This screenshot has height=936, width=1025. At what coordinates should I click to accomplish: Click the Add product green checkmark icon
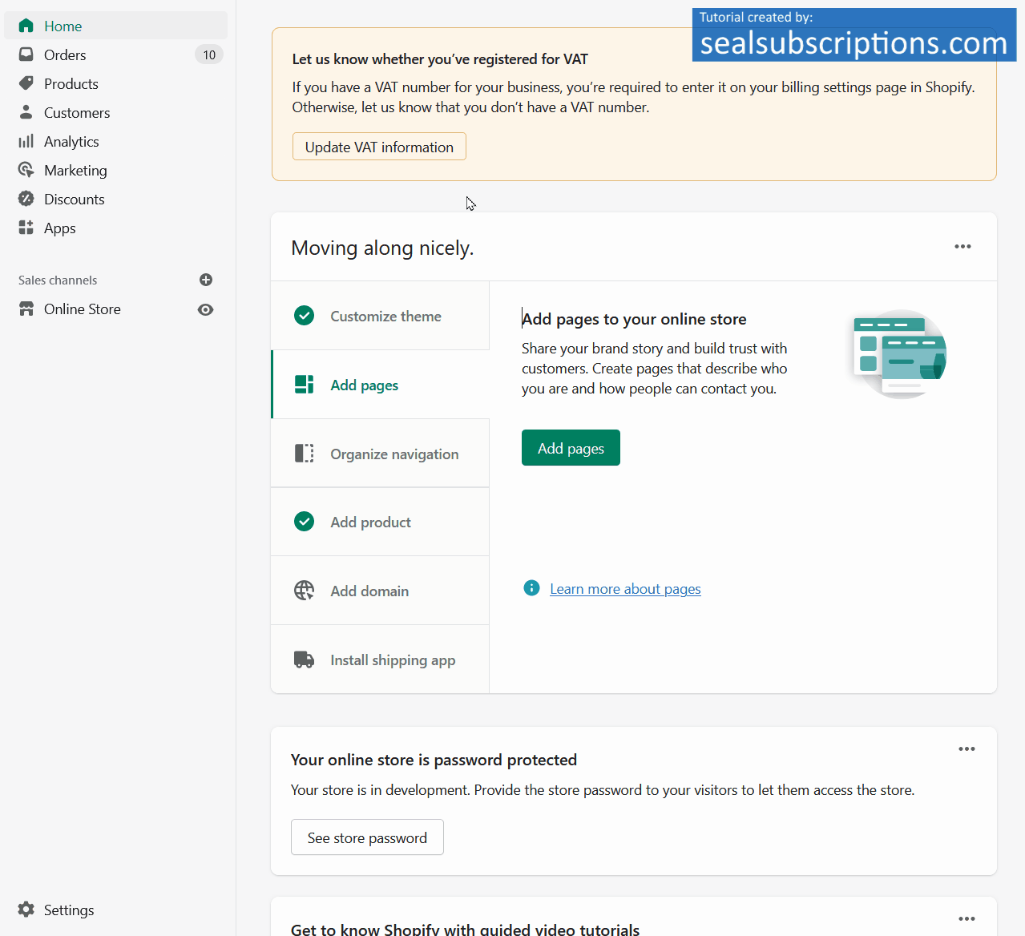coord(305,522)
